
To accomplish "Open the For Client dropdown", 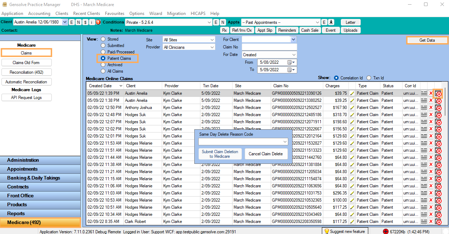I will 294,40.
